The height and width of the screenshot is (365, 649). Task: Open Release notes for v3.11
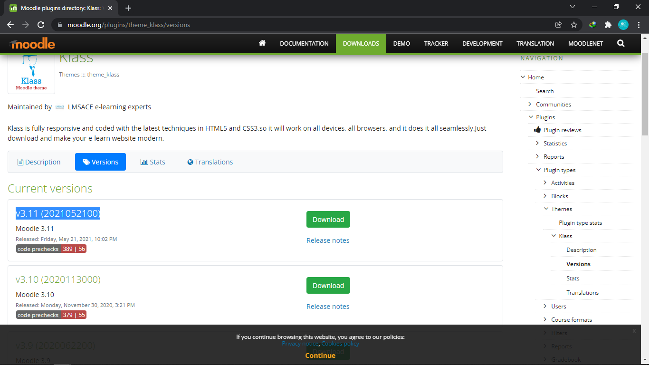coord(328,240)
